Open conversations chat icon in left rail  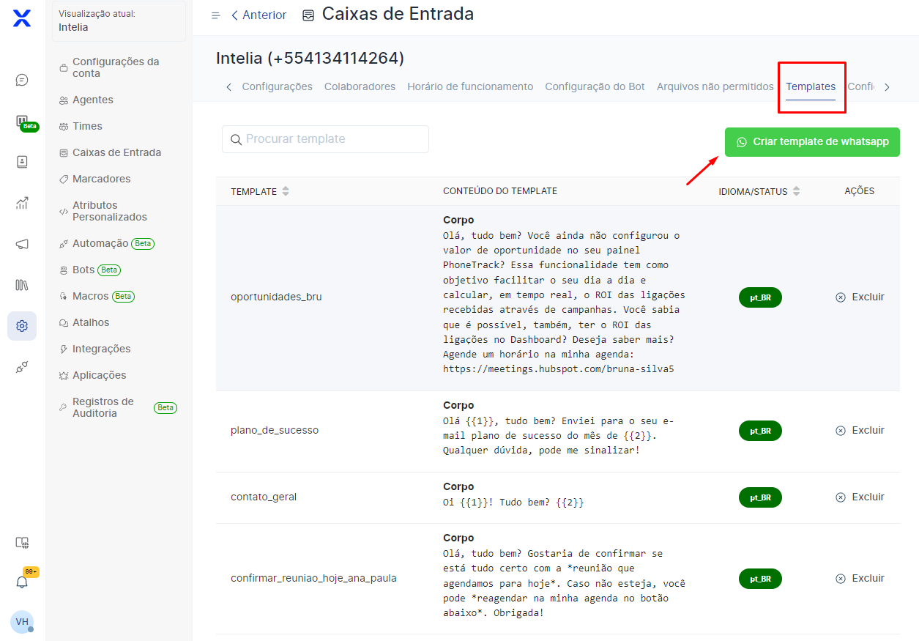point(22,80)
